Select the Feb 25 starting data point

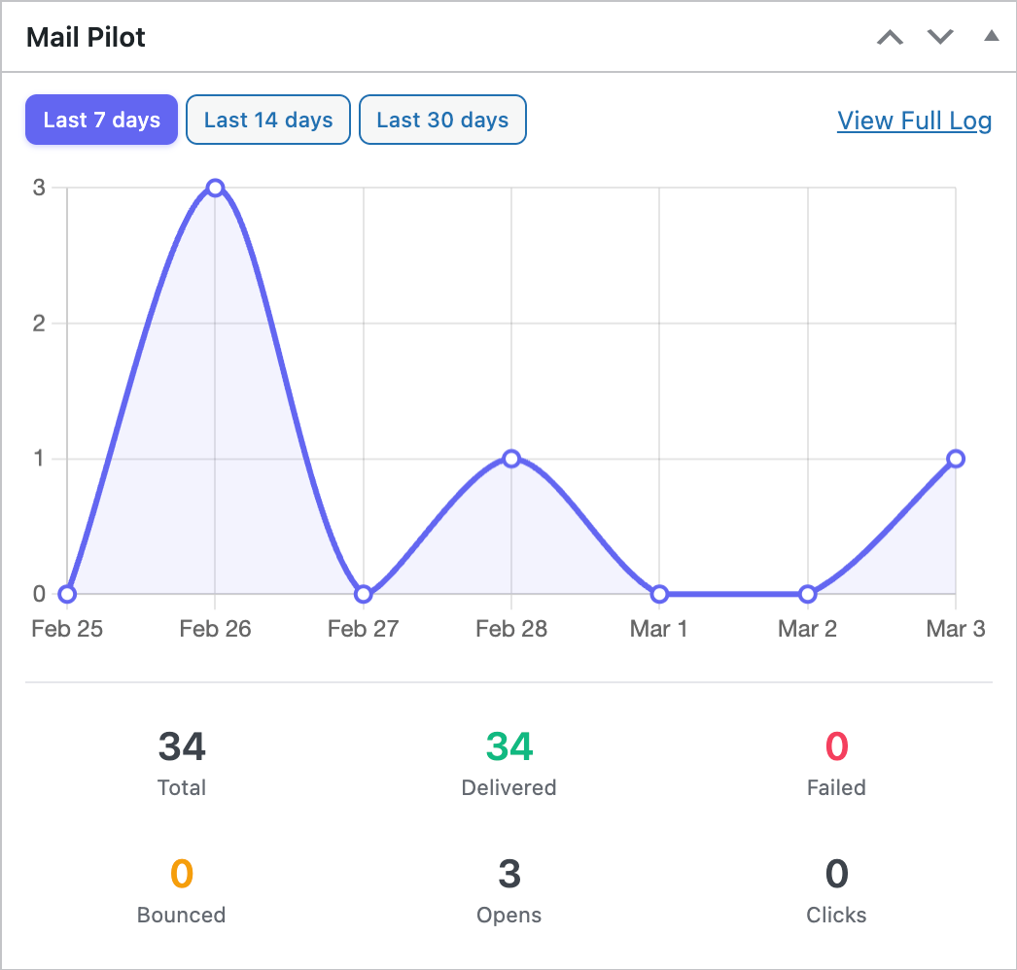(x=66, y=593)
